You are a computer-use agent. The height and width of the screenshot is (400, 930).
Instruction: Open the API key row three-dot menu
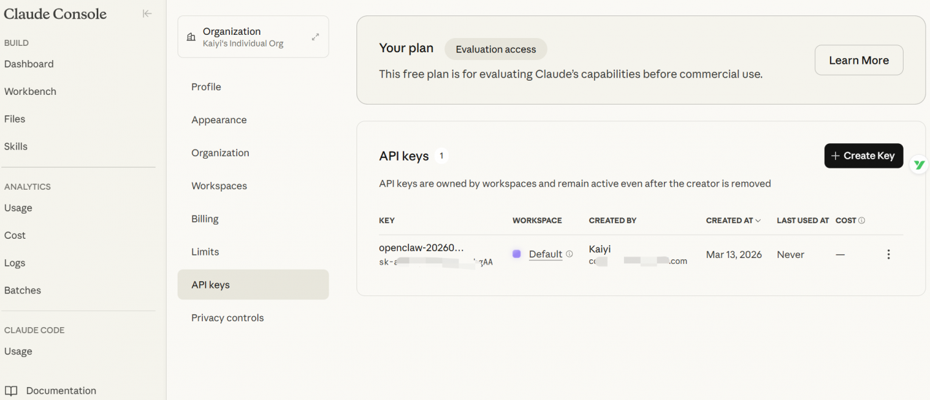889,254
